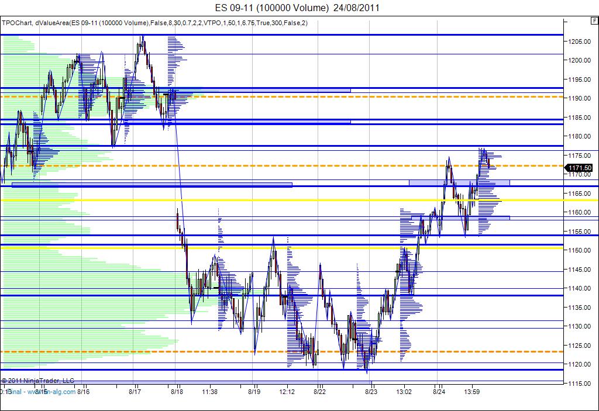Click the 1150.00 price axis label
Viewport: 599px width, 411px height.
(580, 250)
